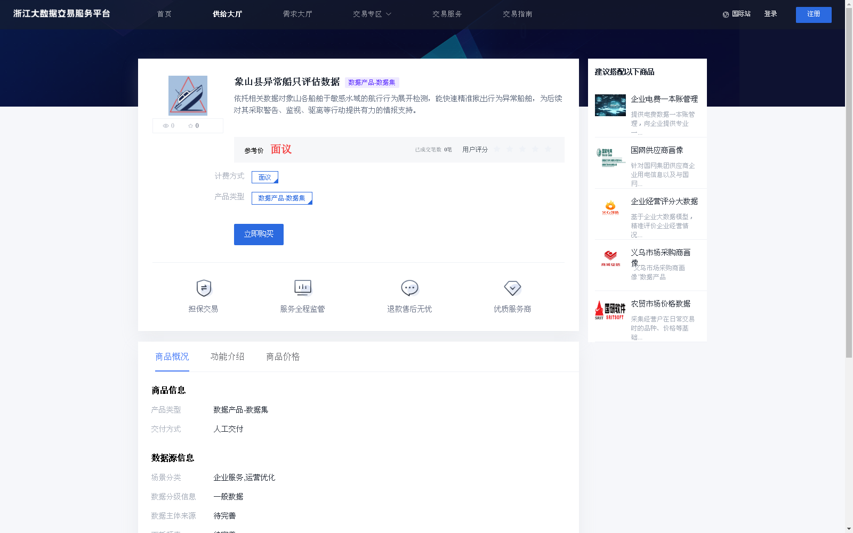This screenshot has width=853, height=533.
Task: Click the purple 数据产品-数据集 tag
Action: tap(372, 83)
